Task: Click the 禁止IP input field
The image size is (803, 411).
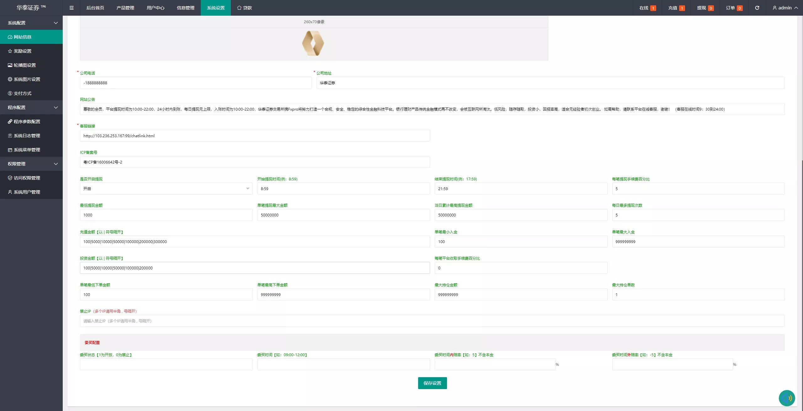Action: (x=432, y=321)
